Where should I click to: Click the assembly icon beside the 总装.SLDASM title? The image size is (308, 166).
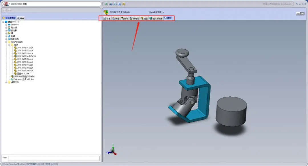[106, 12]
